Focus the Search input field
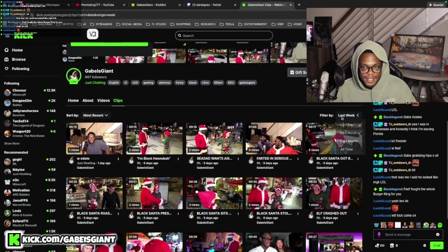448x252 pixels. click(224, 35)
